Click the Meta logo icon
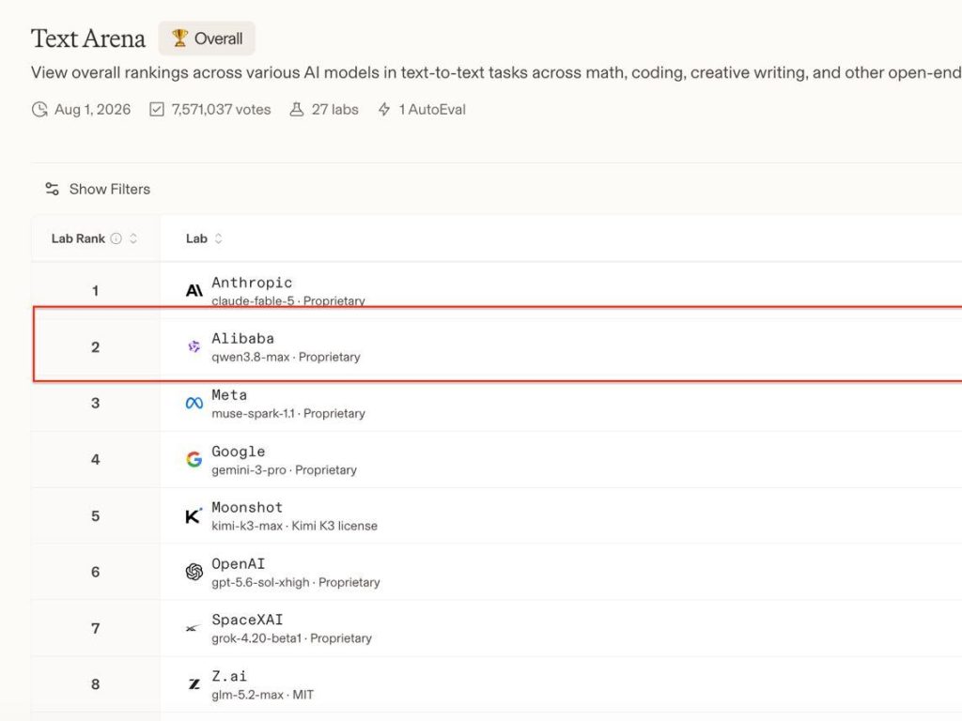The height and width of the screenshot is (721, 962). click(194, 404)
